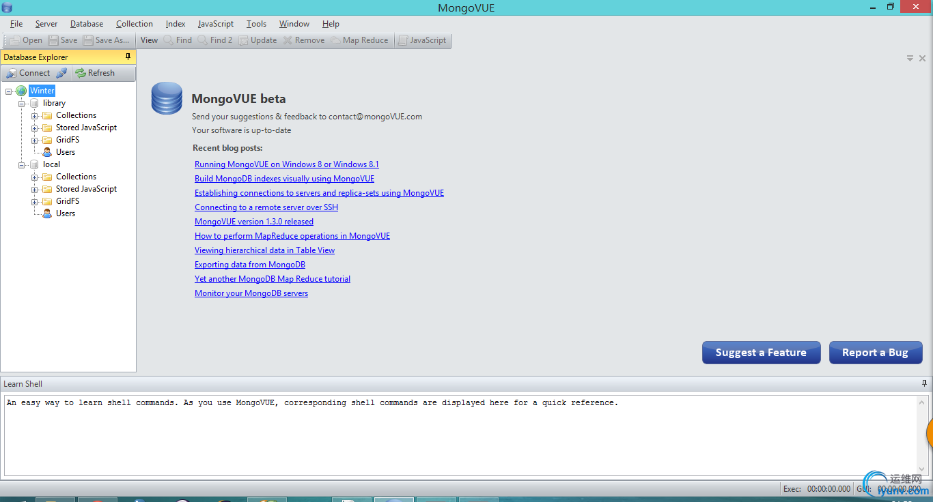Screen dimensions: 933x502
Task: Click the JavaScript toolbar button
Action: point(422,40)
